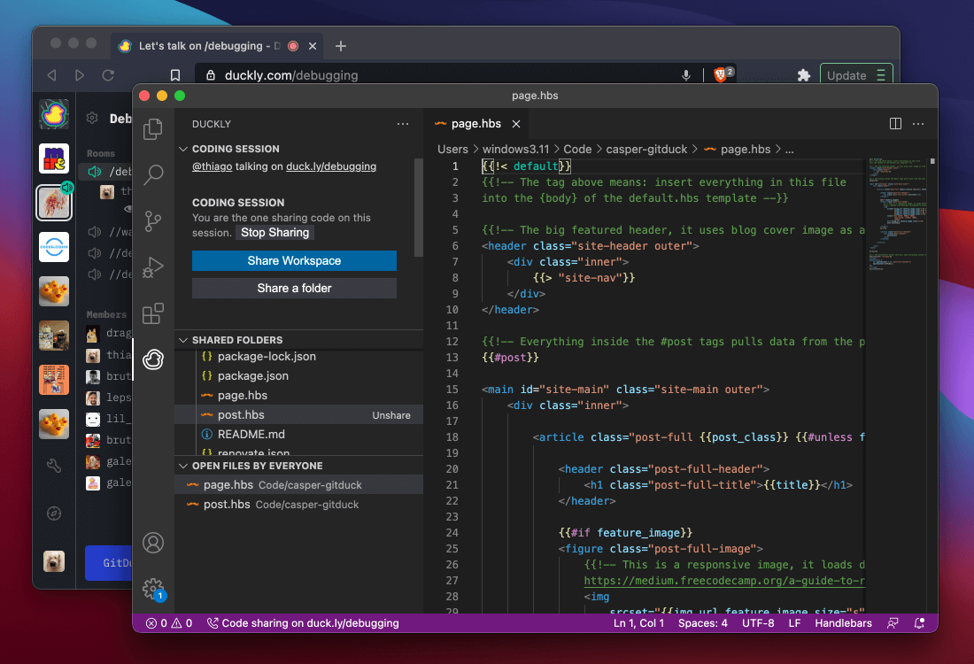The image size is (974, 664).
Task: Open page.hbs Code/casper-gitduck in open files
Action: point(298,485)
